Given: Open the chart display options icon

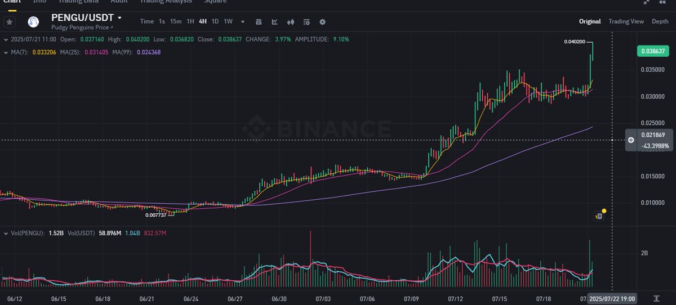Looking at the screenshot, I should click(x=306, y=22).
